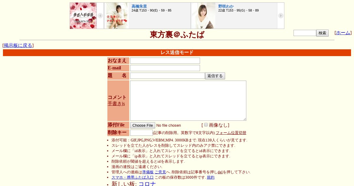This screenshot has height=186, width=354.
Task: Click the レス送信モード header bar
Action: pyautogui.click(x=177, y=53)
